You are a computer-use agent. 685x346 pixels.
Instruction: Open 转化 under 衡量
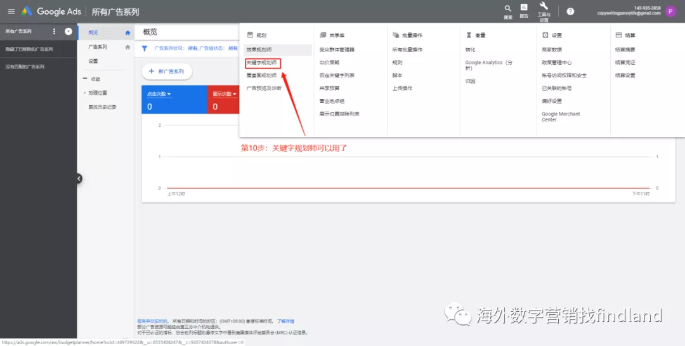point(470,50)
